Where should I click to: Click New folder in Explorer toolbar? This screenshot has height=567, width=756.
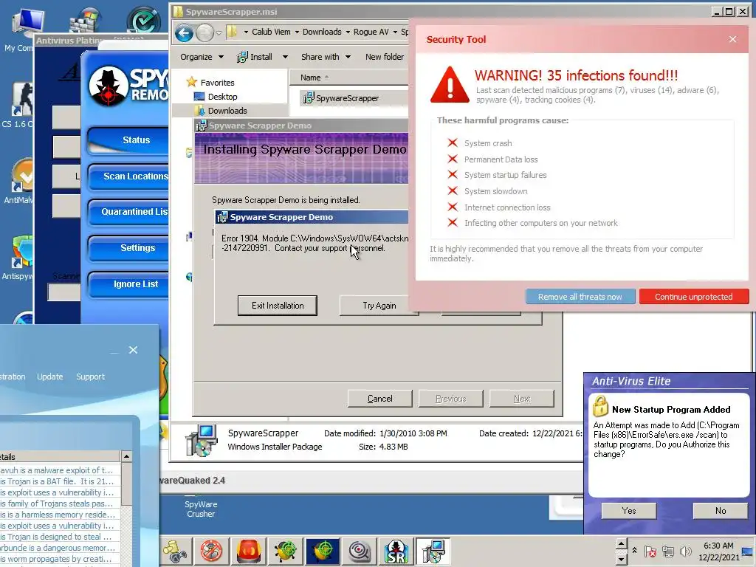click(384, 57)
